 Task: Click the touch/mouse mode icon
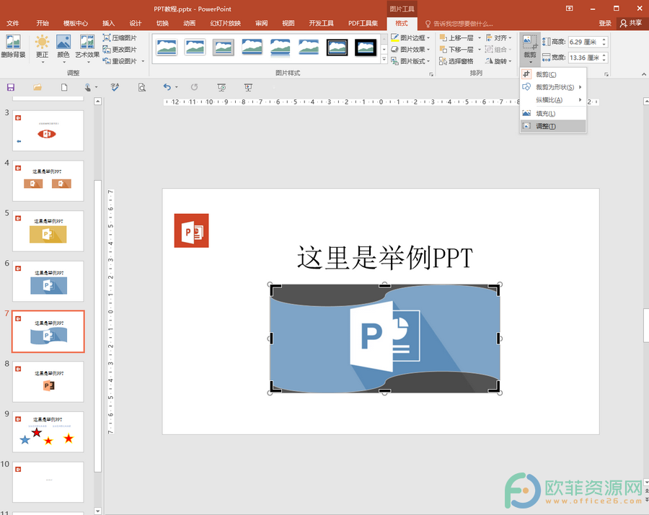click(x=88, y=87)
